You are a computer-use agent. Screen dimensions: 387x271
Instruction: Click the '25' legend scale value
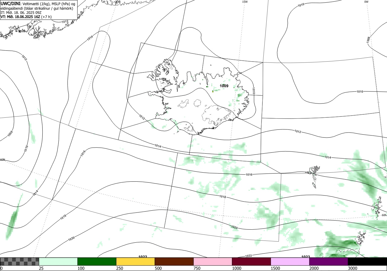click(x=41, y=268)
